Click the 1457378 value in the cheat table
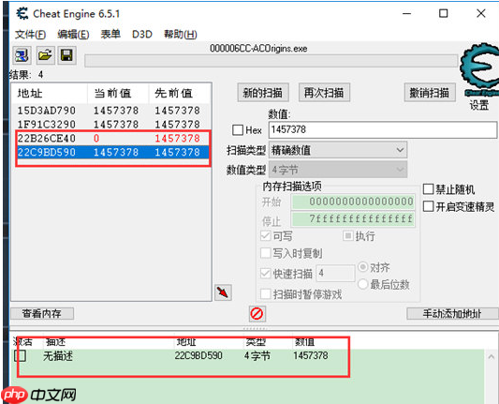This screenshot has height=404, width=499. (311, 355)
